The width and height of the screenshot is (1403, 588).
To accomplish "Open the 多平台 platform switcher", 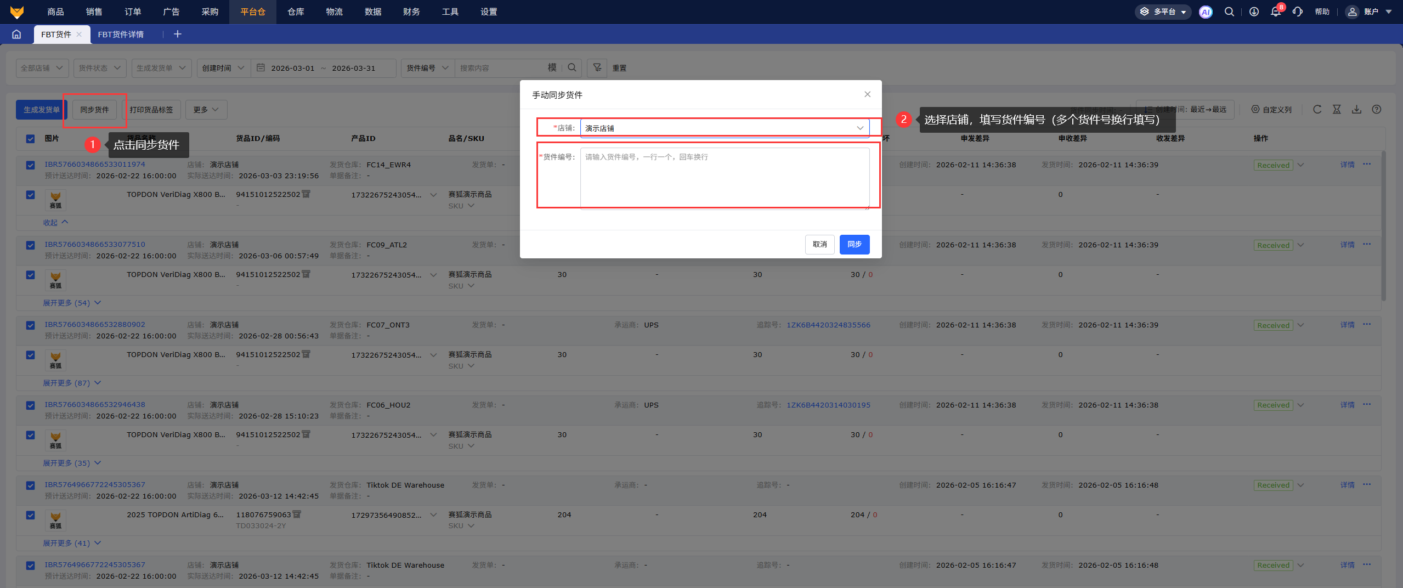I will click(x=1163, y=12).
